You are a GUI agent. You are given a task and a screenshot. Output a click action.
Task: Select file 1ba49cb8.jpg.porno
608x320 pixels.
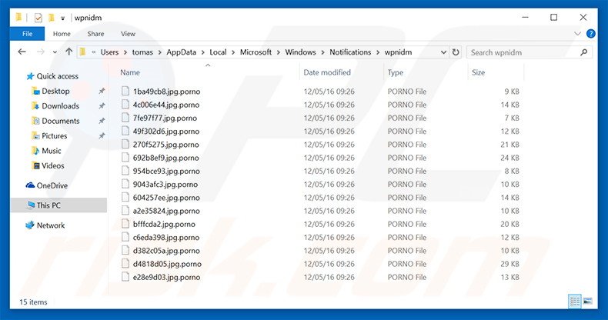pos(166,92)
